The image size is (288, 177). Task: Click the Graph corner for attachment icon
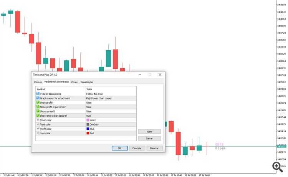click(38, 98)
